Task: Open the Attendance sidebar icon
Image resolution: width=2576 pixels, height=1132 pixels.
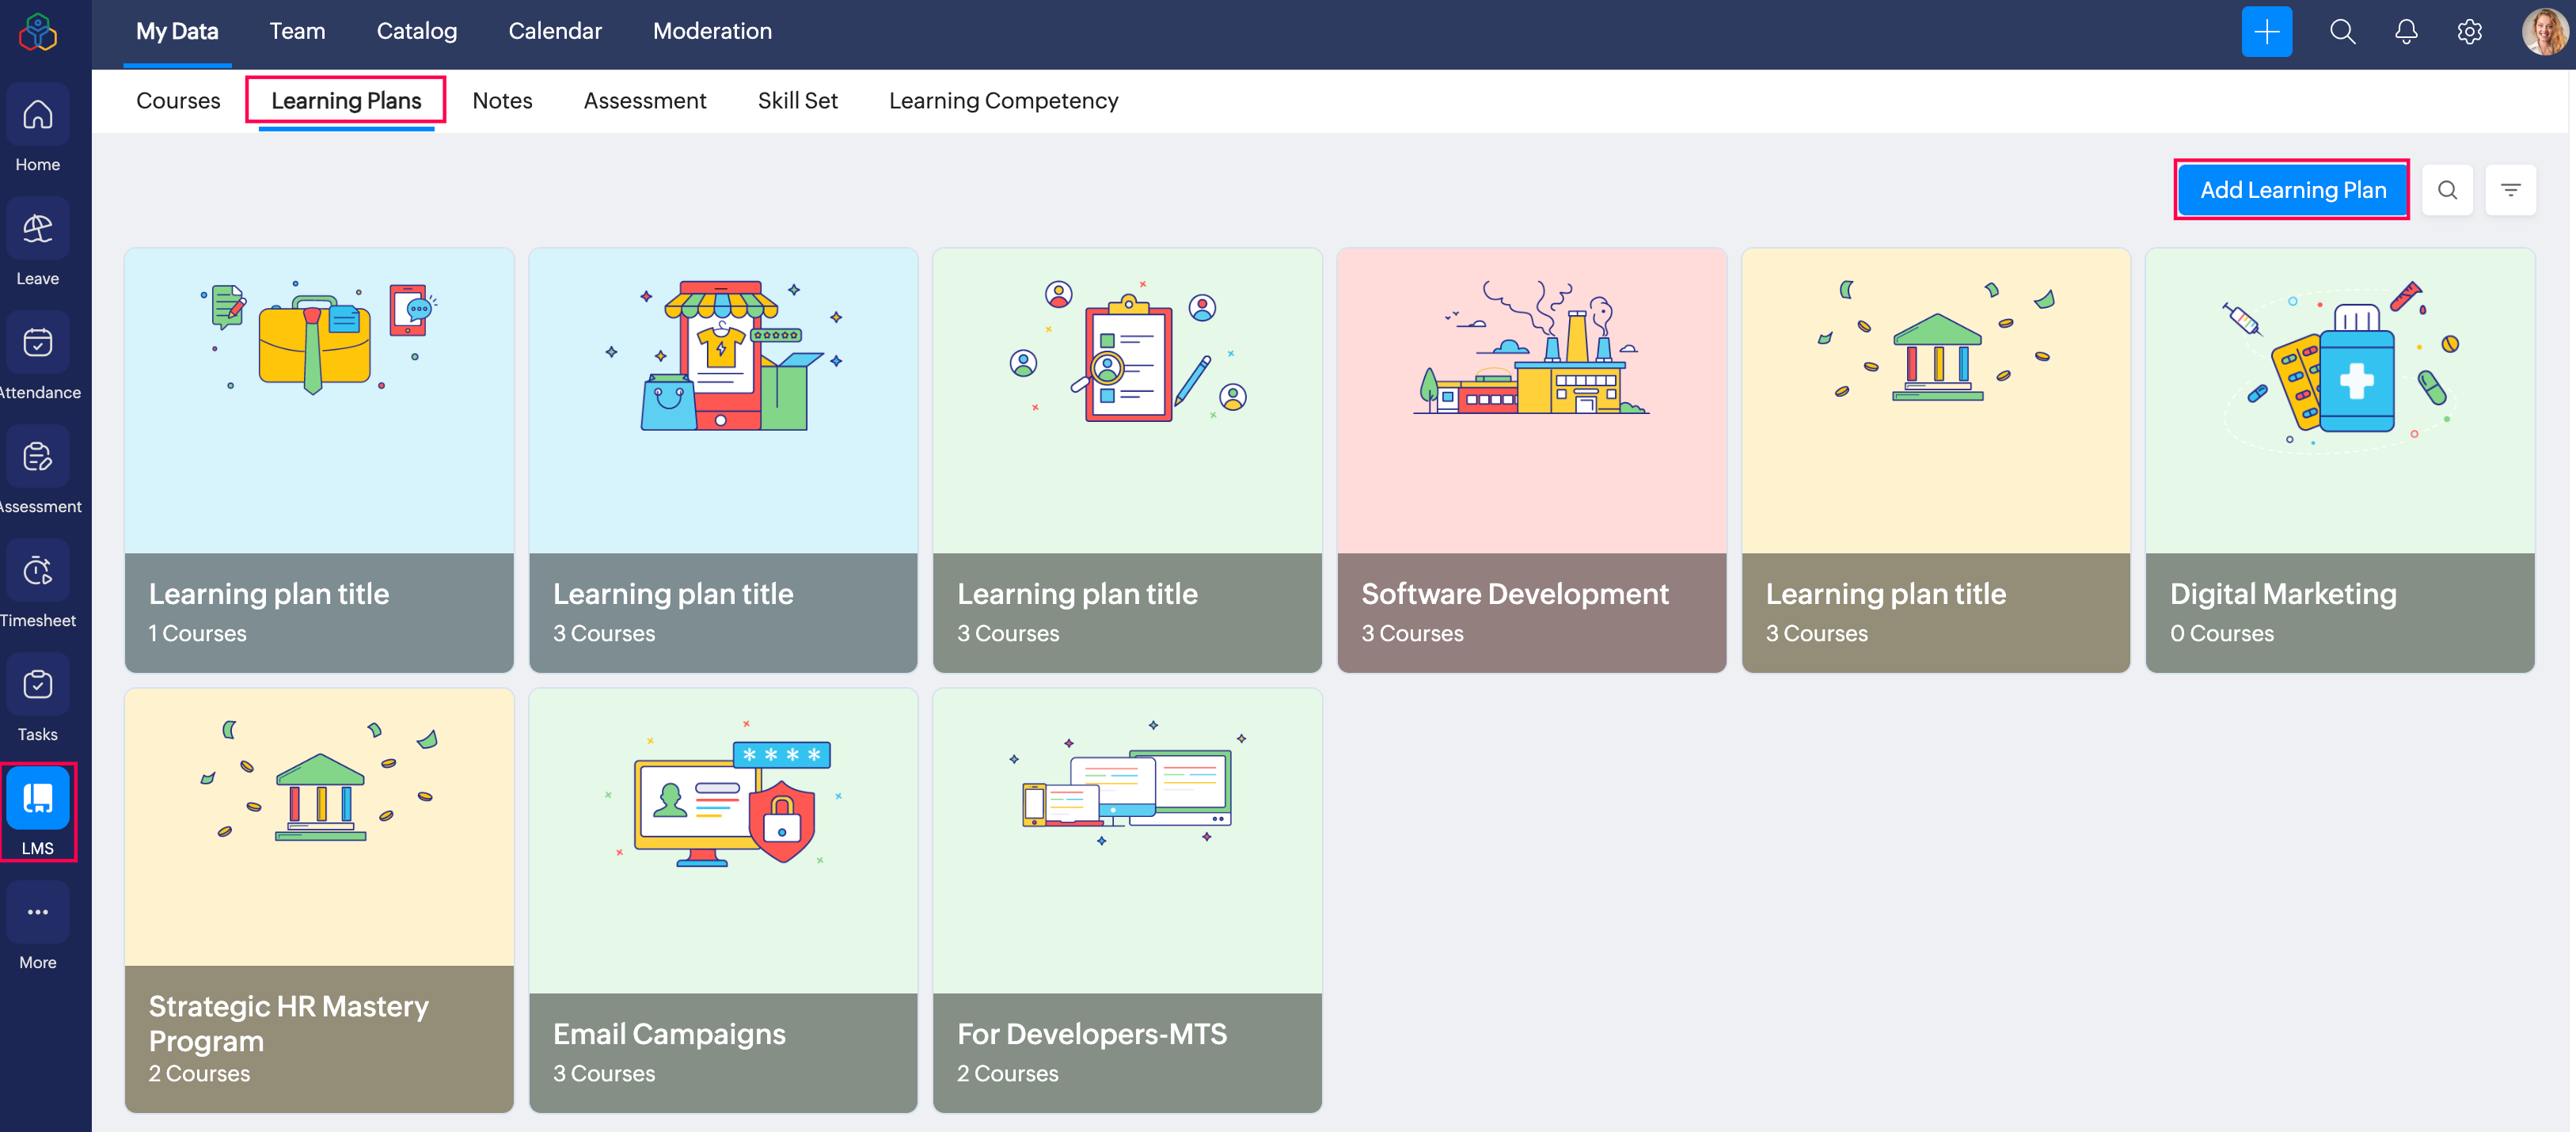Action: tap(38, 344)
